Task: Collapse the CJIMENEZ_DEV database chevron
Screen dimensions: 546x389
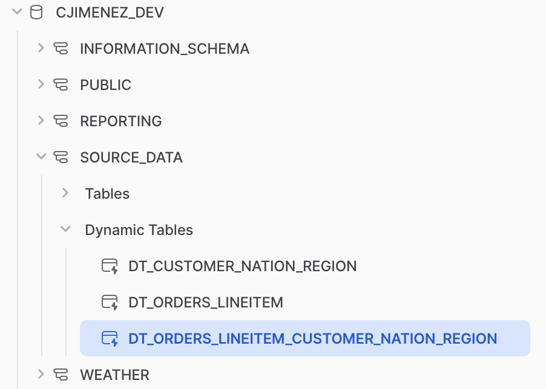Action: point(16,12)
